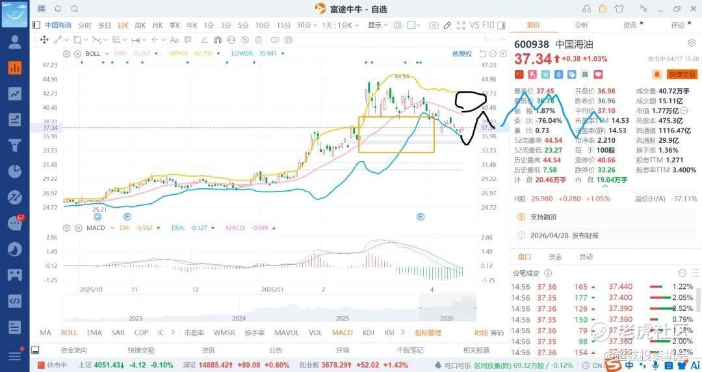
Task: Toggle DIF line visibility arrow
Action: [x=159, y=228]
